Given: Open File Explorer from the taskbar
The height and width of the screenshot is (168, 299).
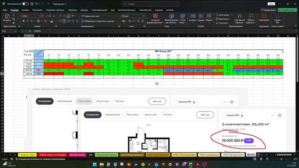Looking at the screenshot, I should (x=102, y=164).
